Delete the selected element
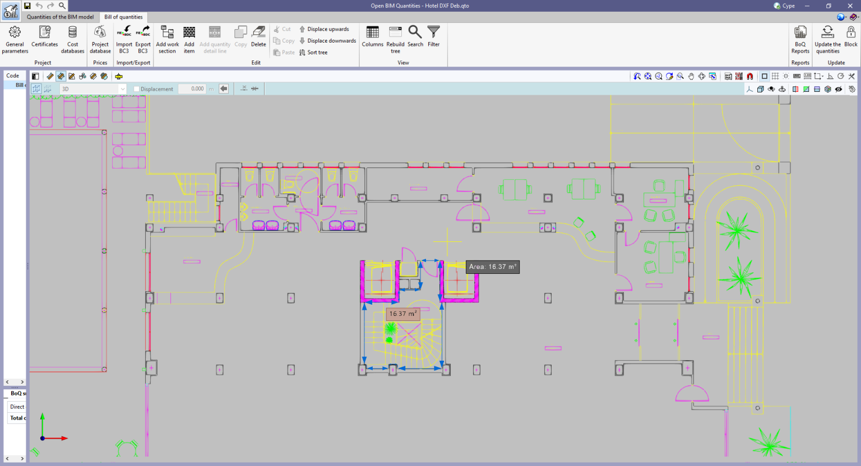This screenshot has height=466, width=861. pos(258,37)
